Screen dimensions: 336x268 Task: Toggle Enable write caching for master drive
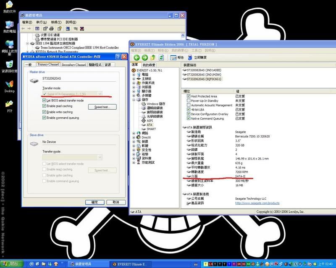click(44, 112)
